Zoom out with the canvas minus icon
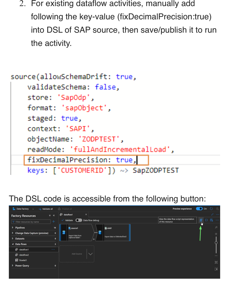Screen dimensions: 229x282 point(216,256)
